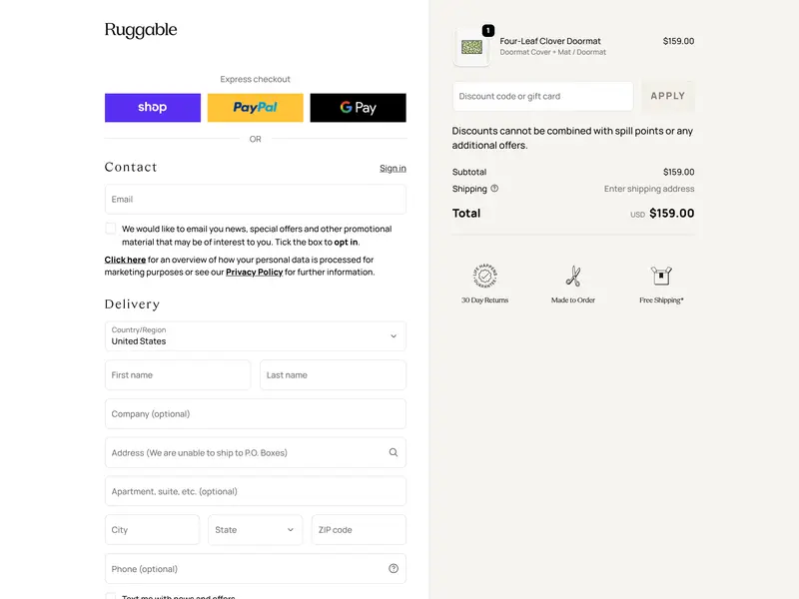Click the address search magnifier icon
799x599 pixels.
coord(394,452)
